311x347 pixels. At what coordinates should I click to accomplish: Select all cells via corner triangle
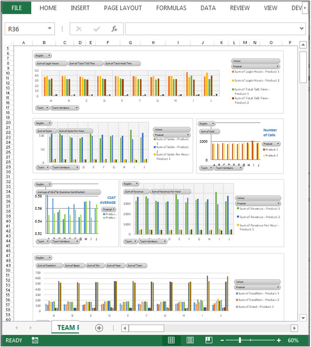pyautogui.click(x=9, y=43)
